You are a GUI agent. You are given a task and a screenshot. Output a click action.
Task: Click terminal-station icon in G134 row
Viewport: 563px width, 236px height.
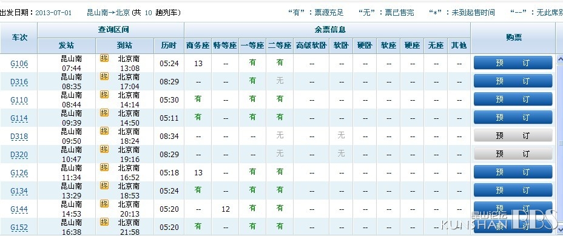coord(104,186)
